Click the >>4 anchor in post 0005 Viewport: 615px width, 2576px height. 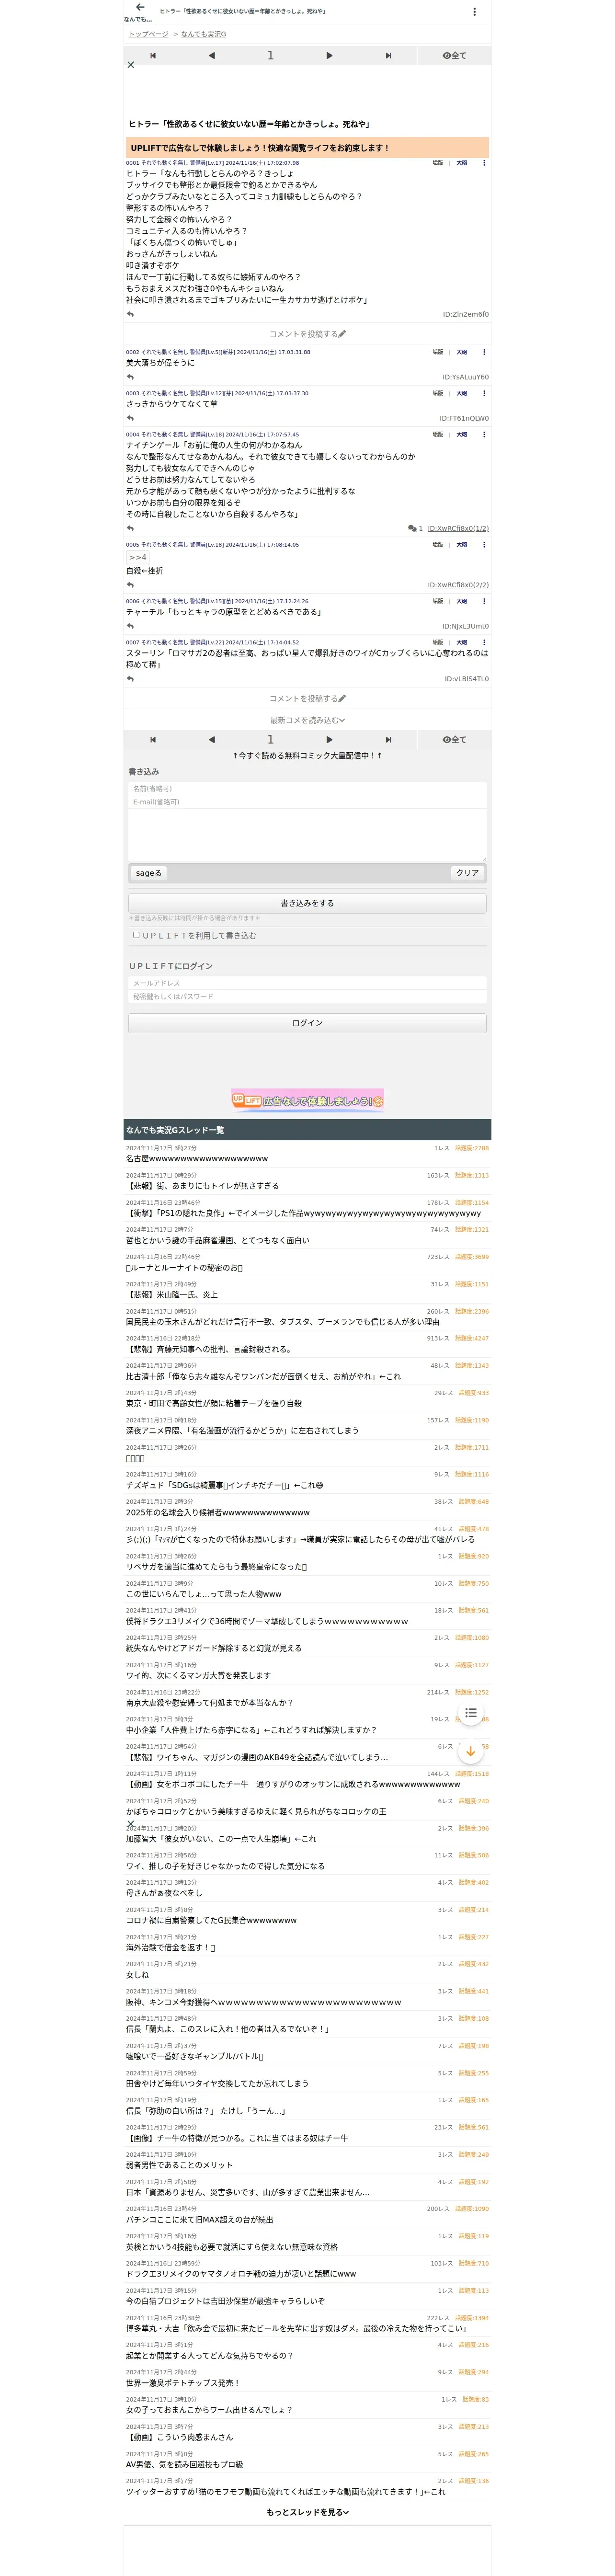click(x=138, y=557)
